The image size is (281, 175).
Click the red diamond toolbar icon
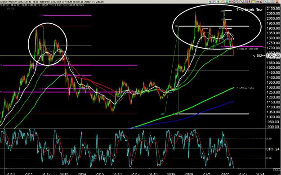pyautogui.click(x=230, y=2)
